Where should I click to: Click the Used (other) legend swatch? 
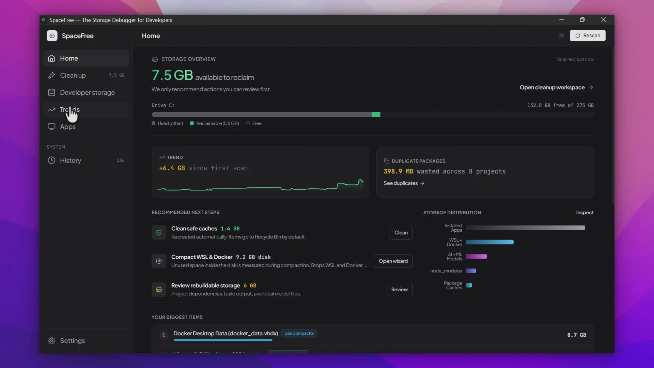pos(153,123)
